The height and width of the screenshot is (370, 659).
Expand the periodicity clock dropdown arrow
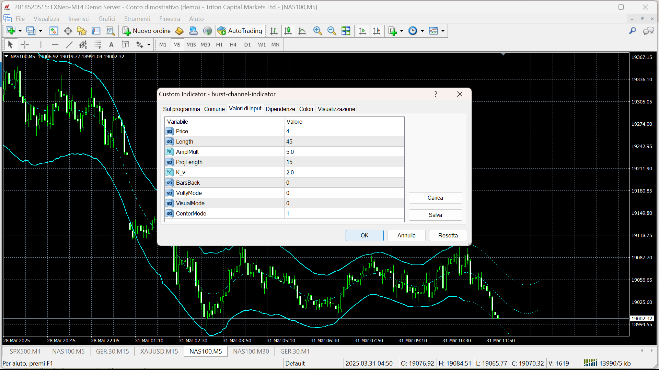point(422,31)
